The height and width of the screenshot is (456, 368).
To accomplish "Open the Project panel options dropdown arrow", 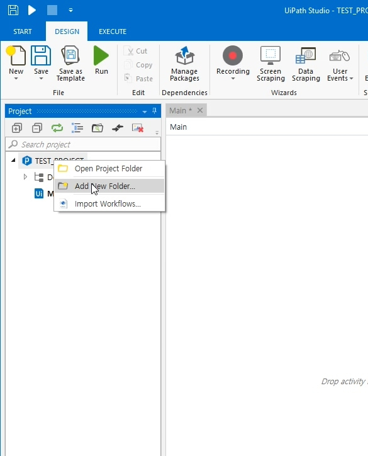I will point(144,111).
